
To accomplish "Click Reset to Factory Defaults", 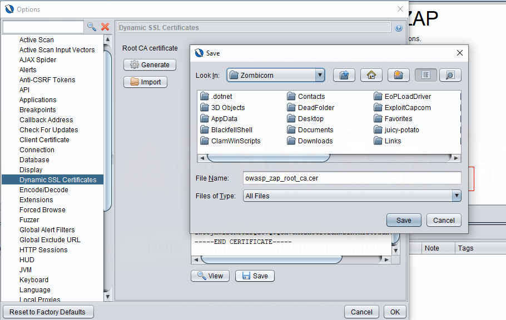I will click(48, 312).
